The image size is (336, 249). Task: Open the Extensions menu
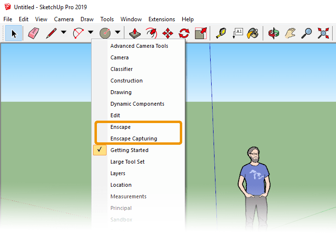click(x=161, y=19)
